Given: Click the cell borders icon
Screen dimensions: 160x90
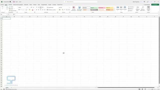Looking at the screenshot, I should 26,10.
